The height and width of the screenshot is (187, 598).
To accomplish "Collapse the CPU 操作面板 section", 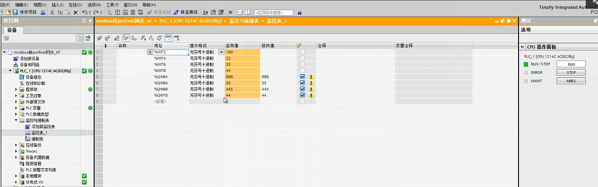I will [523, 47].
